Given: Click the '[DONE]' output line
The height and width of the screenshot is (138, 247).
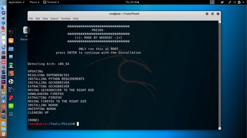Looking at the screenshot, I should [33, 120].
